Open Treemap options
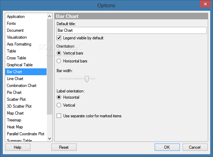 tap(26, 120)
